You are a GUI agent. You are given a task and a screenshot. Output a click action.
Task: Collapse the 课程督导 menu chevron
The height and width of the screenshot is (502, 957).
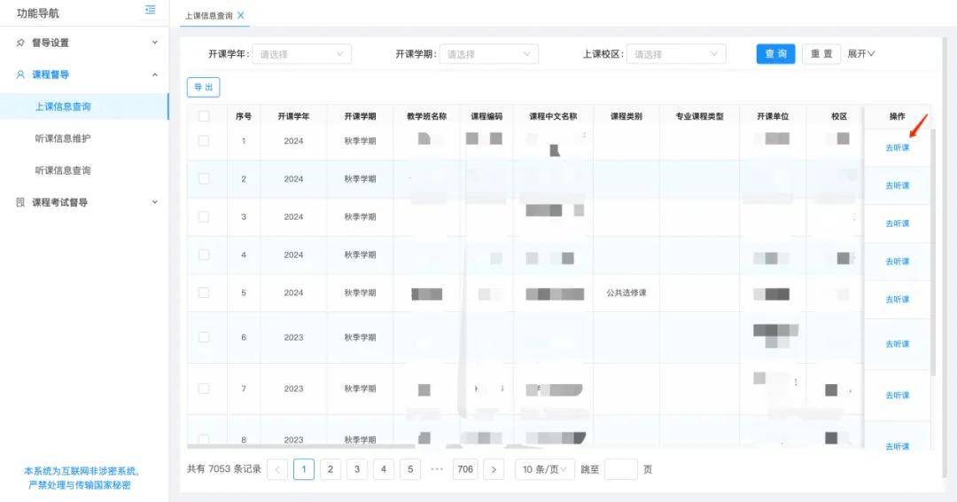click(x=155, y=75)
